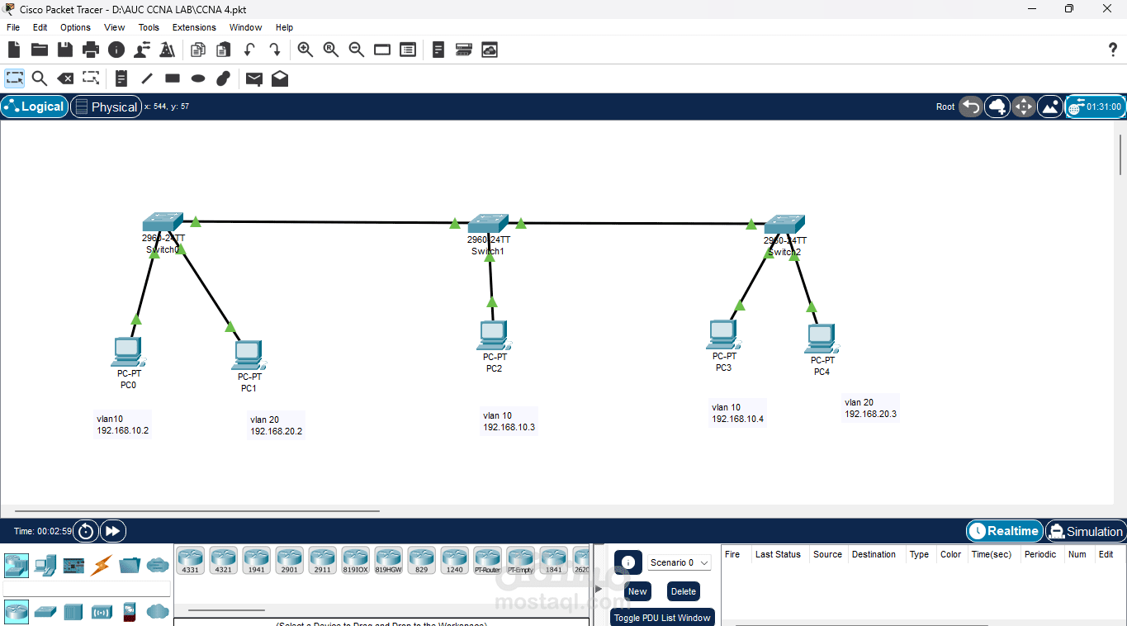Select the PC2 computer device
Screen dimensions: 1127x626
[493, 334]
